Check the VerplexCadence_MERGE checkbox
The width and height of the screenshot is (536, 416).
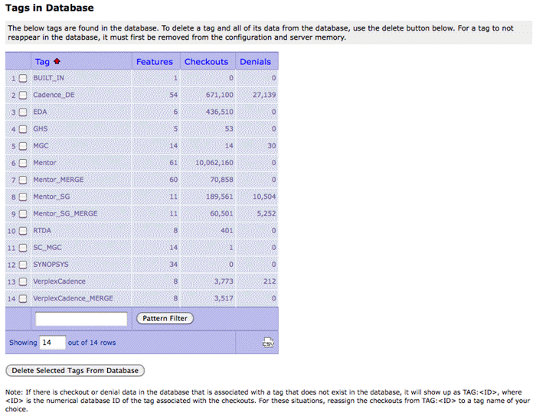(23, 298)
